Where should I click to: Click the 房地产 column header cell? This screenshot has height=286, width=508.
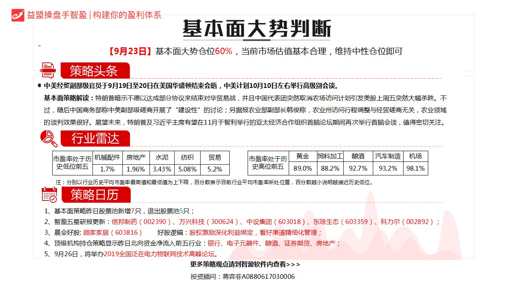(136, 157)
